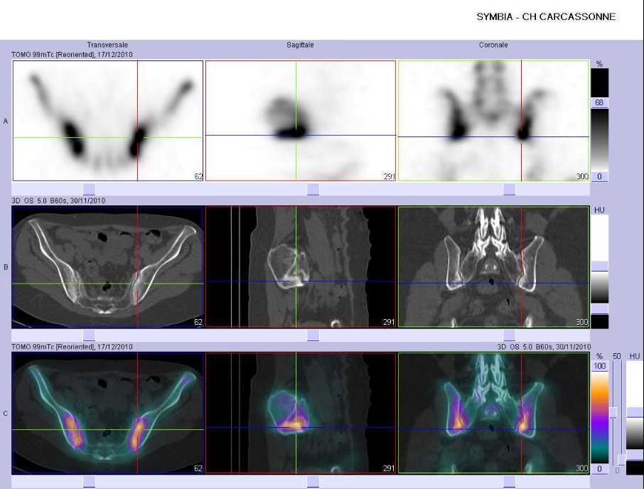Select the fused coronal view in row C
The image size is (644, 489).
(493, 413)
